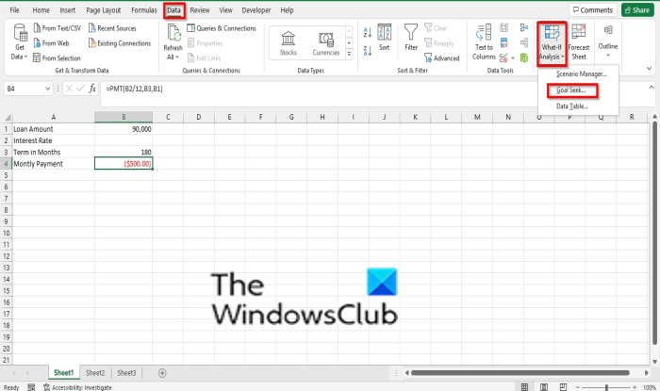Expand the formula bar
This screenshot has height=391, width=660.
click(x=652, y=88)
